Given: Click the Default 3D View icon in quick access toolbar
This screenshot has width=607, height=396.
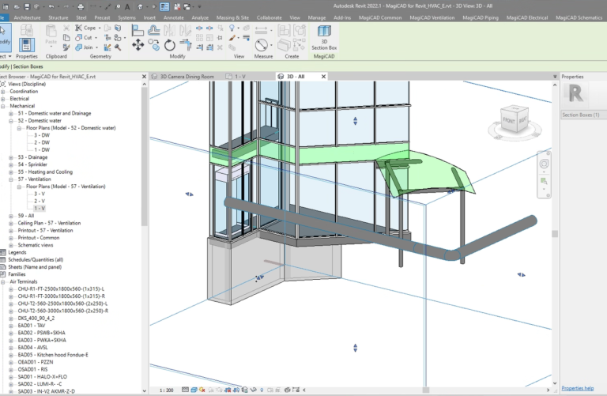Looking at the screenshot, I should tap(140, 6).
